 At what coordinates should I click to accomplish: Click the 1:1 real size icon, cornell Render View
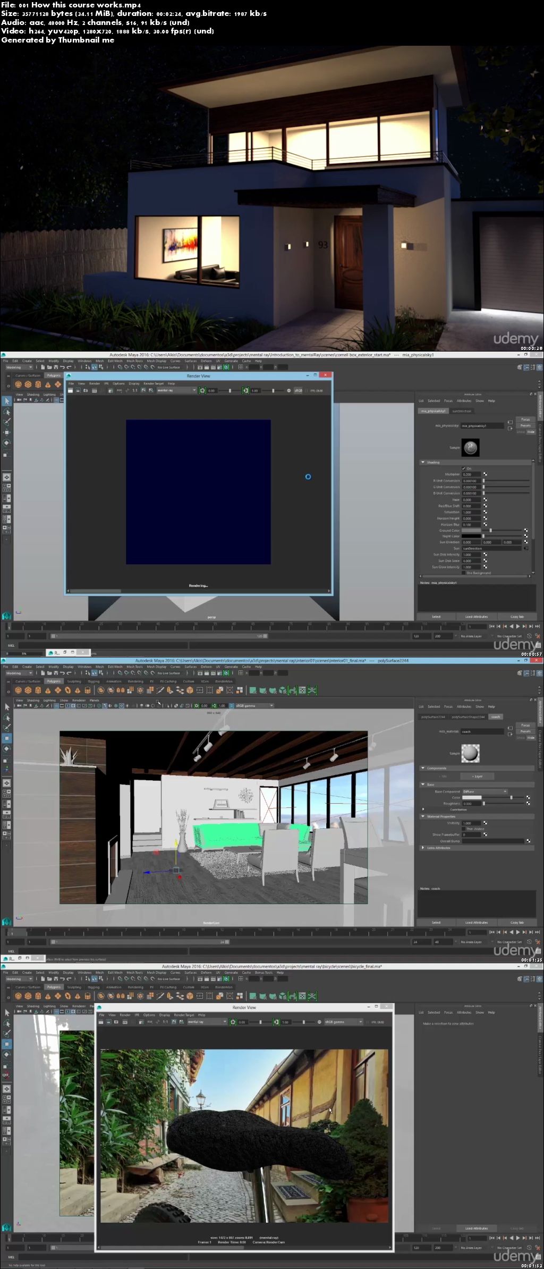click(x=135, y=390)
